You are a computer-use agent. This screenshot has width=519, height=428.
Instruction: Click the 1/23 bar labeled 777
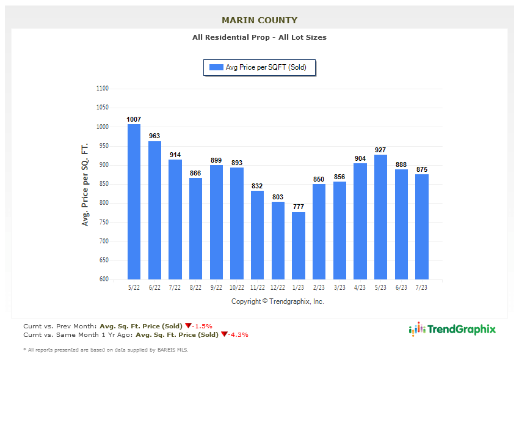(299, 246)
